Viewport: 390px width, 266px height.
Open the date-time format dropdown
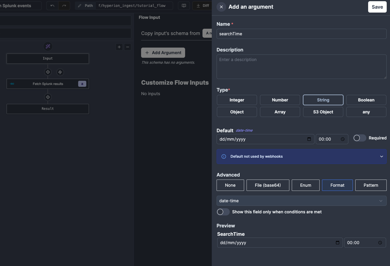[x=301, y=201]
